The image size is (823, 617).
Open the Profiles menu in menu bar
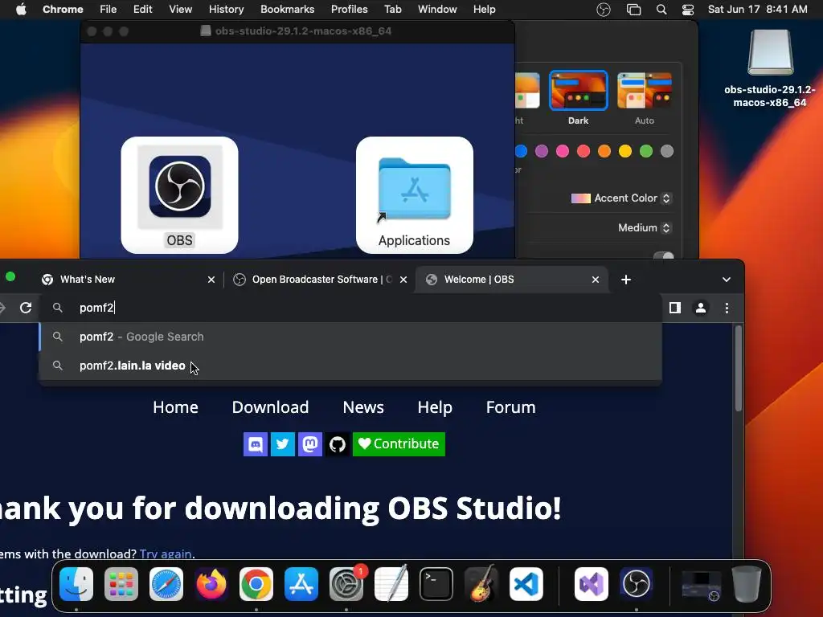349,10
